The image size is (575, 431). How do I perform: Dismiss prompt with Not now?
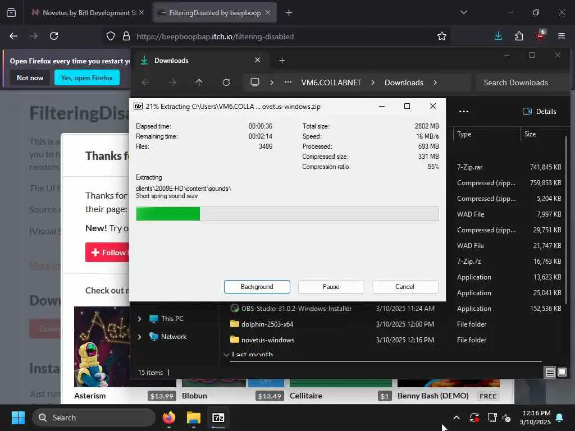click(30, 77)
